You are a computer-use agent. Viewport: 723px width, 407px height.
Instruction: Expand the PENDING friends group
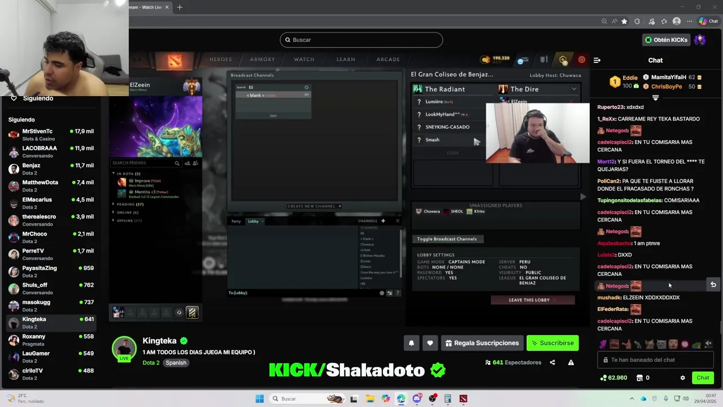pyautogui.click(x=114, y=204)
